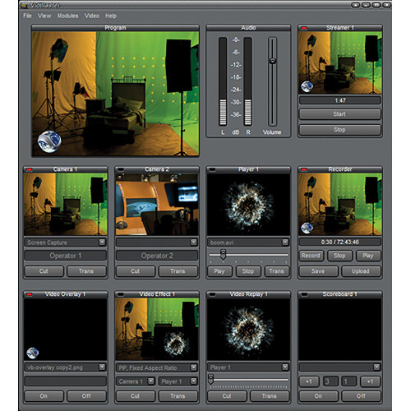Viewport: 411px width, 411px height.
Task: Expand the Screen Capture source dropdown
Action: coord(102,242)
